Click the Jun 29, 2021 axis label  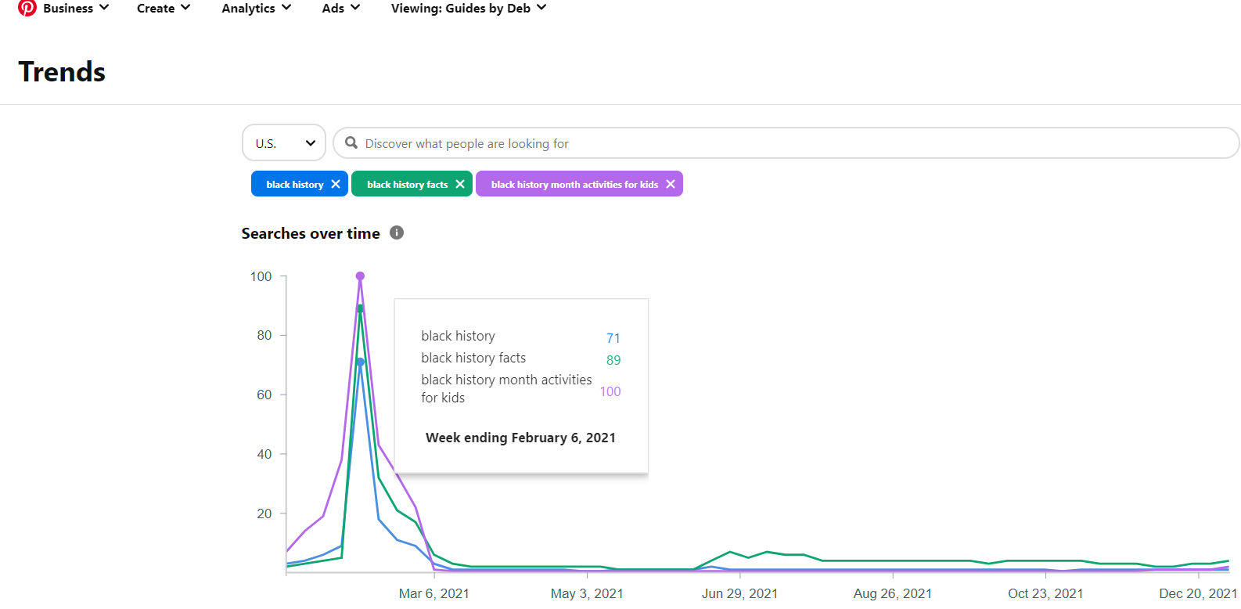tap(740, 593)
